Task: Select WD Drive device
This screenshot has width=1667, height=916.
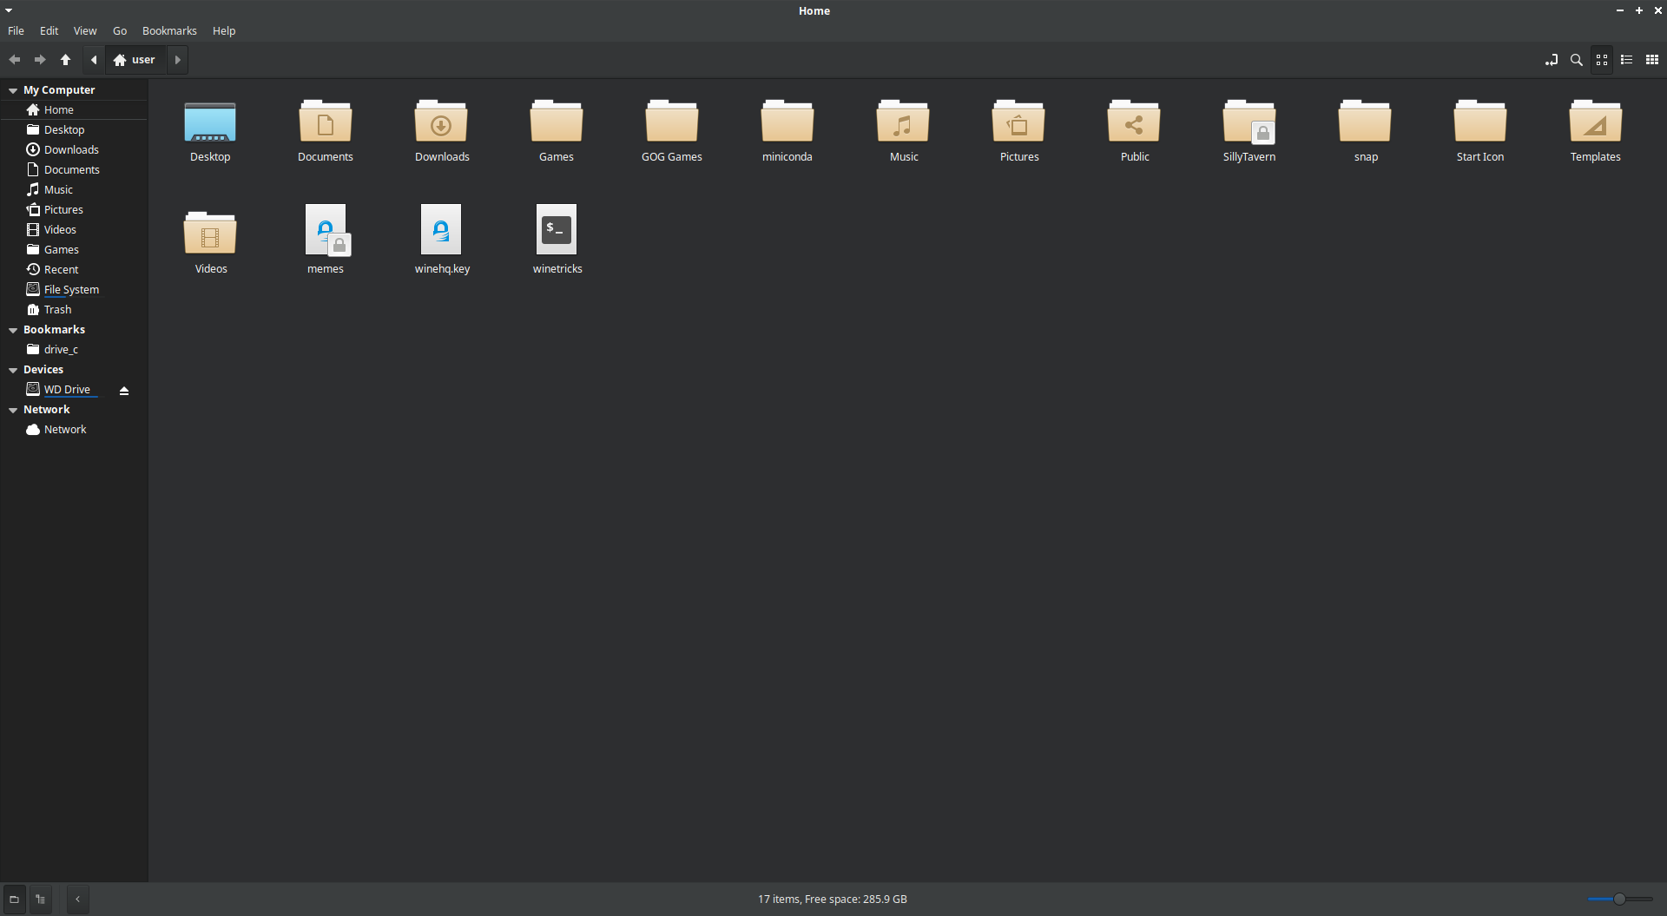Action: [x=67, y=390]
